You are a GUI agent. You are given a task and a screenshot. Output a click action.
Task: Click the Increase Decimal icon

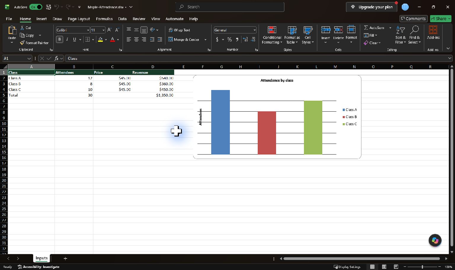245,39
